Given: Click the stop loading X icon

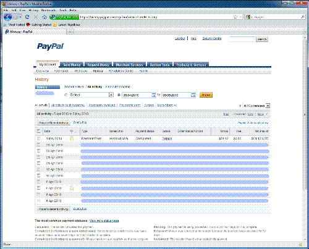Looking at the screenshot, I should click(x=36, y=17).
